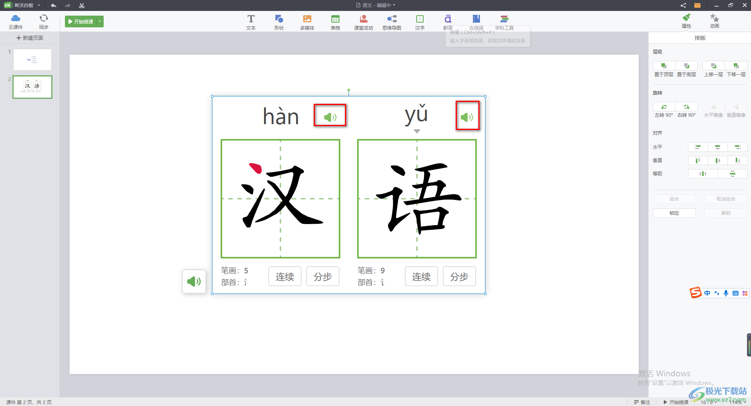
Task: Click the share icon in title bar
Action: pos(683,5)
